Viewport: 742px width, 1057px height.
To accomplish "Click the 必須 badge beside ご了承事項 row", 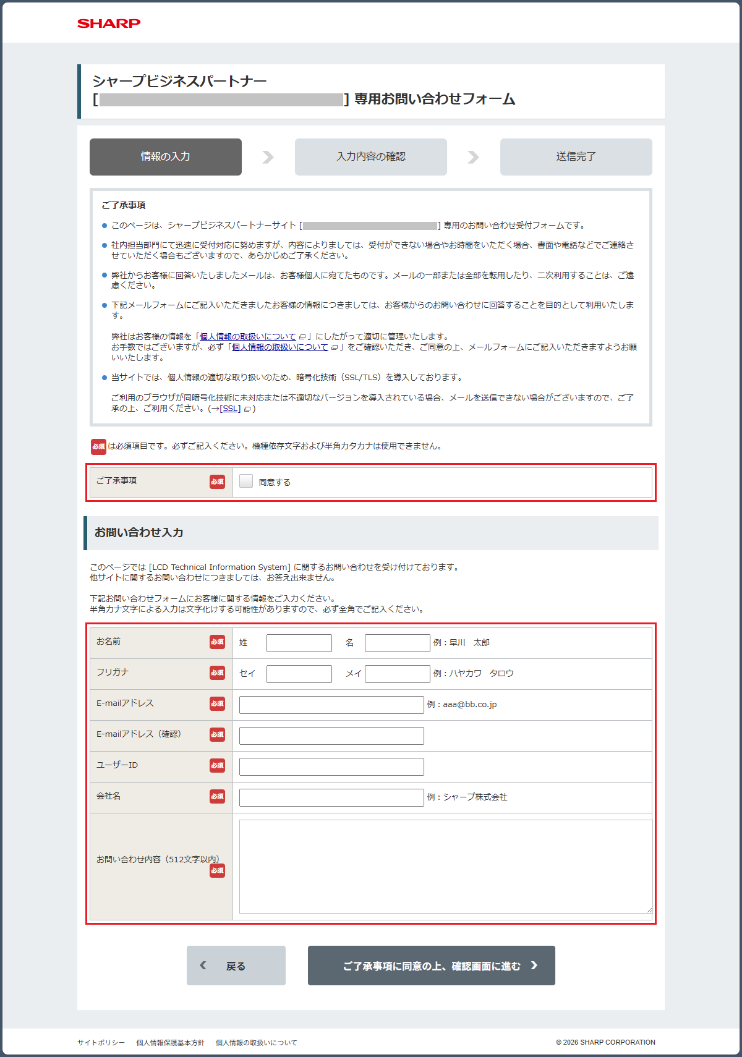I will click(217, 482).
